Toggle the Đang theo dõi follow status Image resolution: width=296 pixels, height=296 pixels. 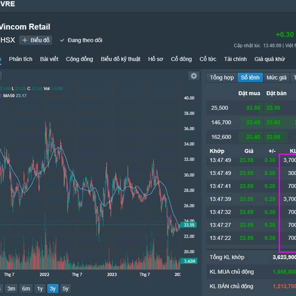[x=81, y=40]
